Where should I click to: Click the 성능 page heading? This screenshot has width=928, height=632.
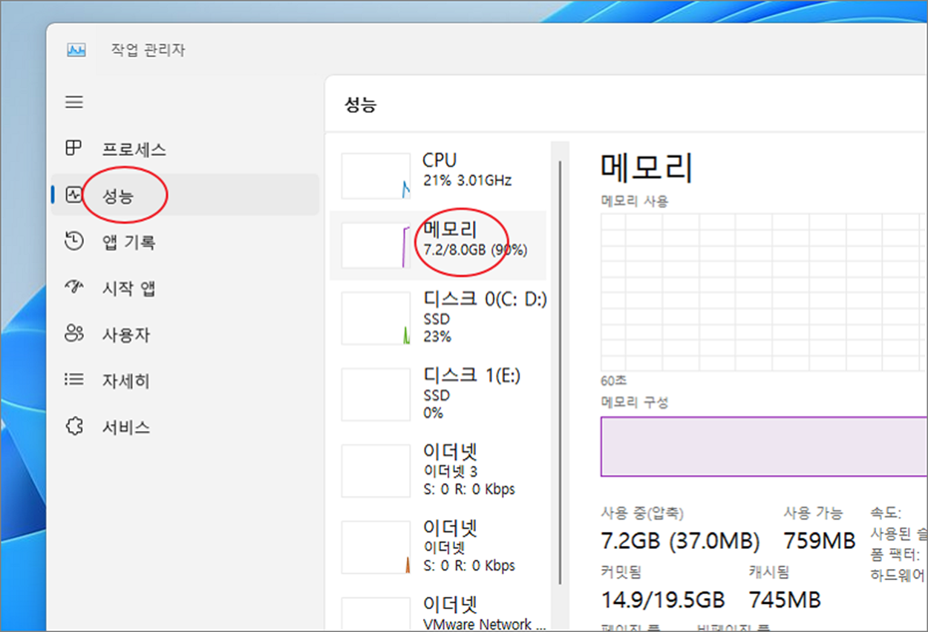(x=361, y=105)
